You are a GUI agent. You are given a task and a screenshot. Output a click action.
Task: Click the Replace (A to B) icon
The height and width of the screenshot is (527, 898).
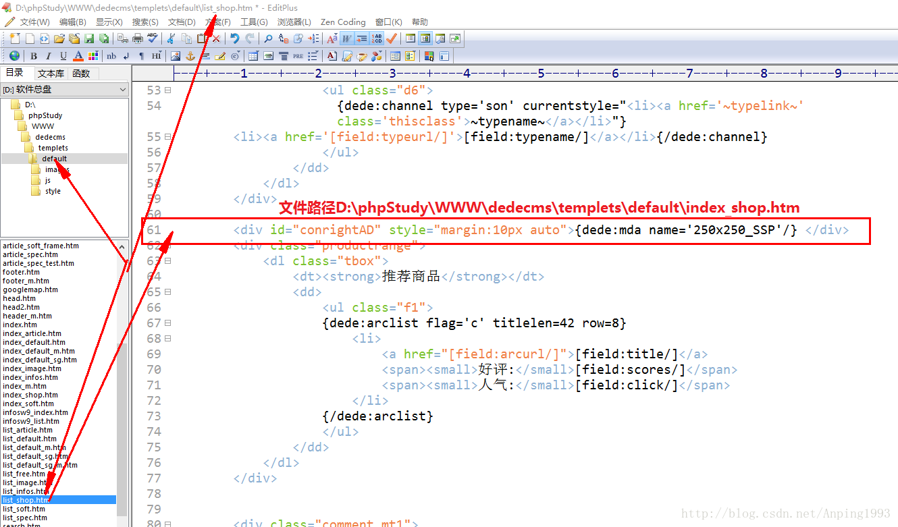click(x=284, y=38)
